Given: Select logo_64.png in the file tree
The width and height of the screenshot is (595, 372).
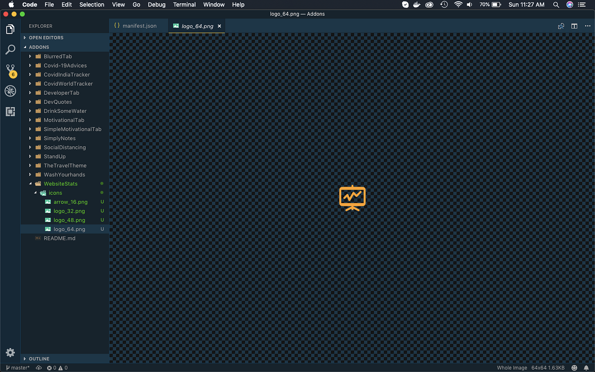Looking at the screenshot, I should [x=65, y=229].
